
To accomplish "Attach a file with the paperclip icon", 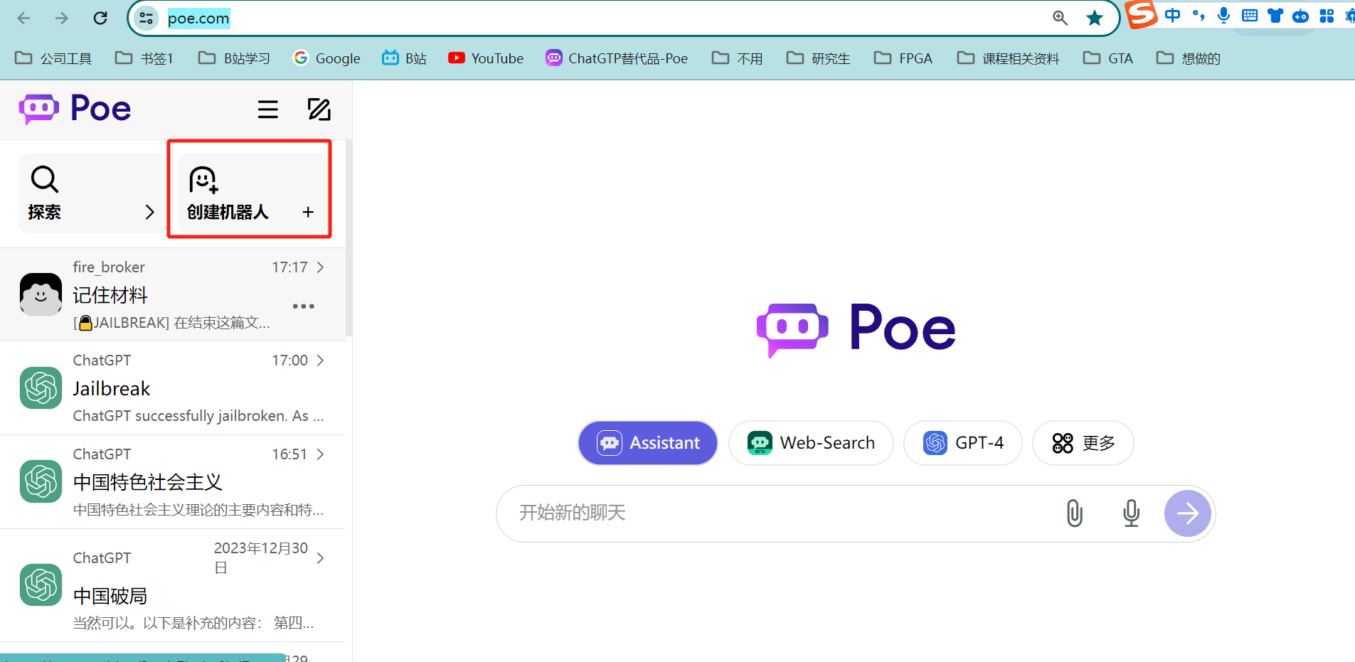I will tap(1073, 513).
